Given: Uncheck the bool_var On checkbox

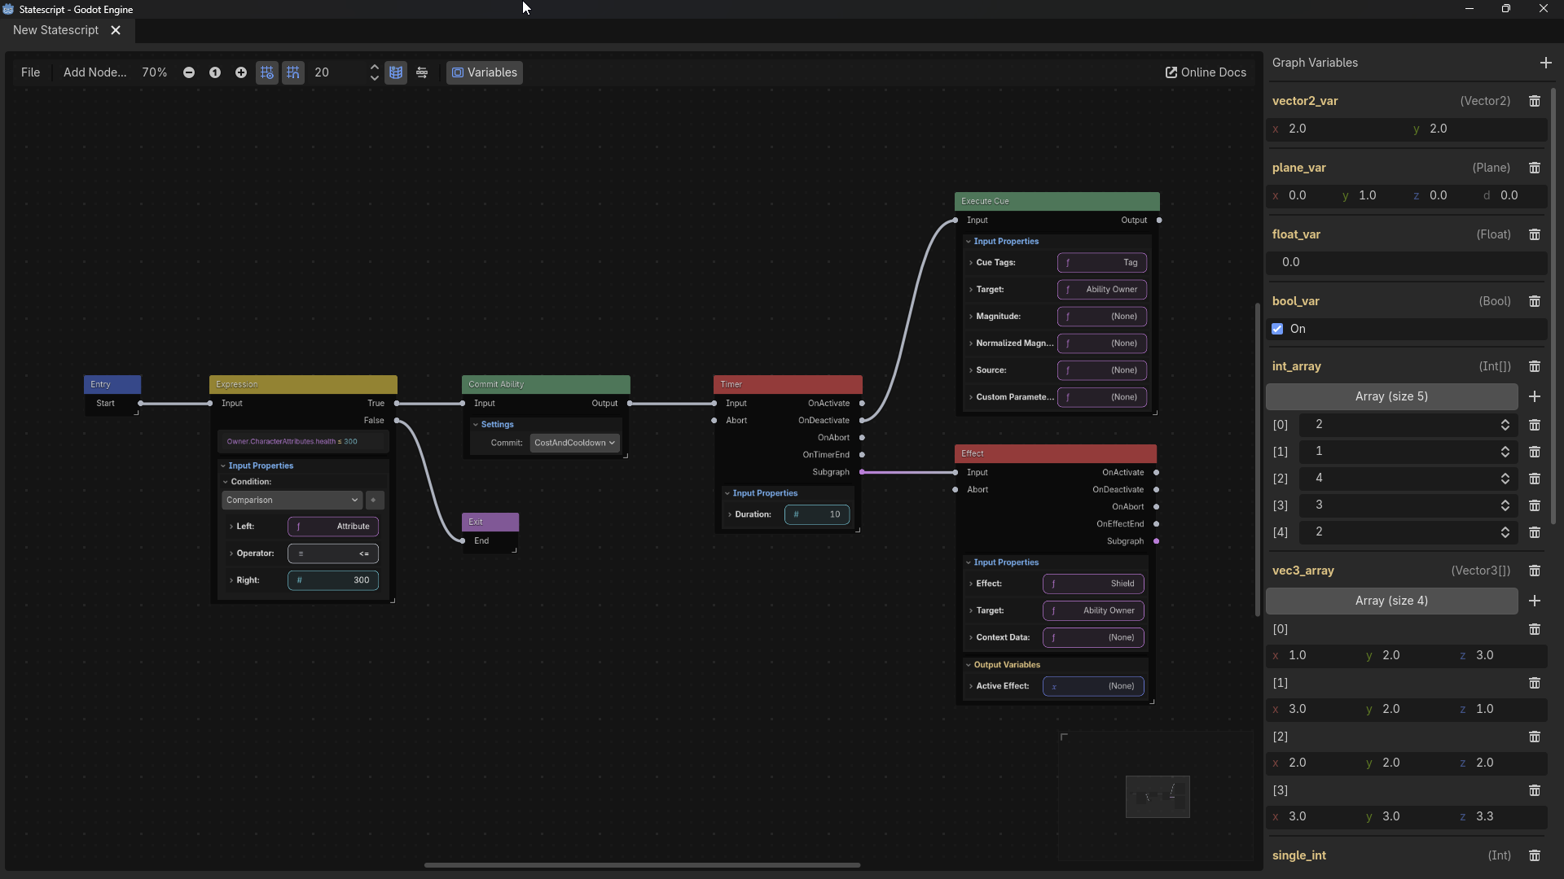Looking at the screenshot, I should [1277, 329].
